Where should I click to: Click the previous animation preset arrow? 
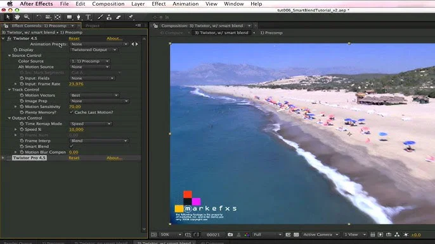click(x=133, y=44)
